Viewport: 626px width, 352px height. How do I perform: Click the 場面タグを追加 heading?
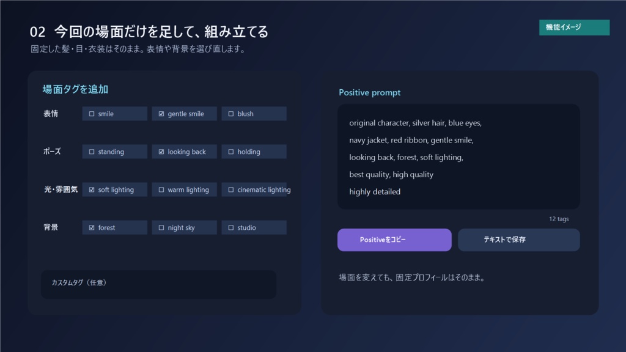point(75,89)
